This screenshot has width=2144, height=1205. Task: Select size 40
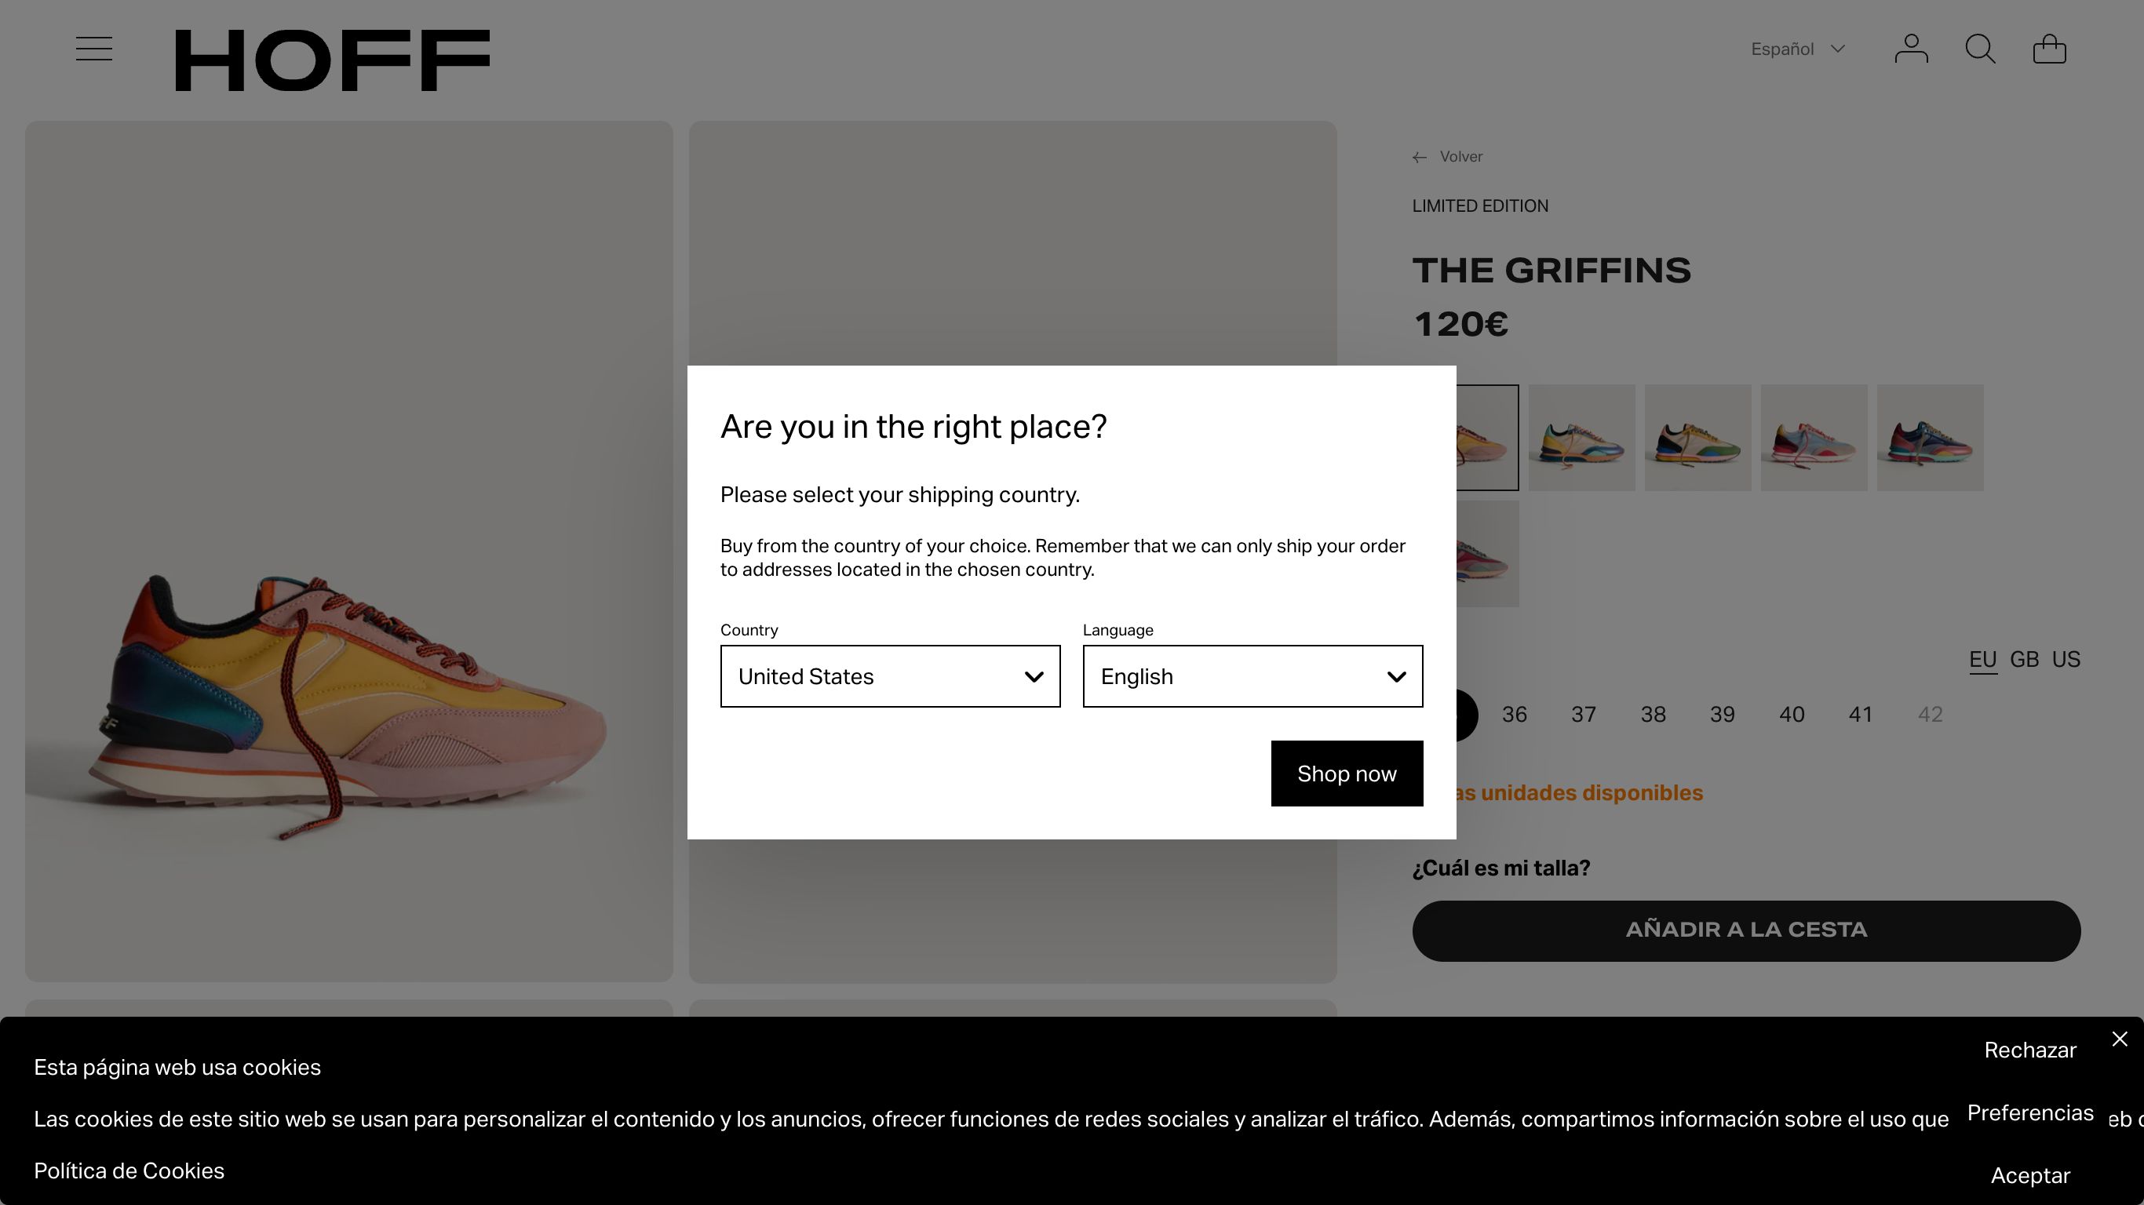click(1791, 714)
